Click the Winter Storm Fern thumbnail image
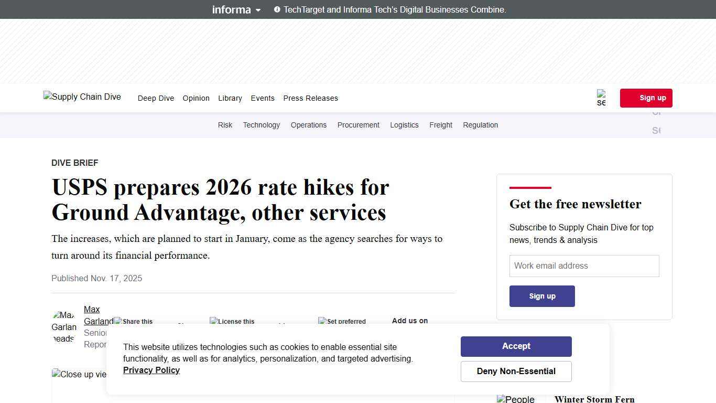The width and height of the screenshot is (716, 403). click(516, 399)
